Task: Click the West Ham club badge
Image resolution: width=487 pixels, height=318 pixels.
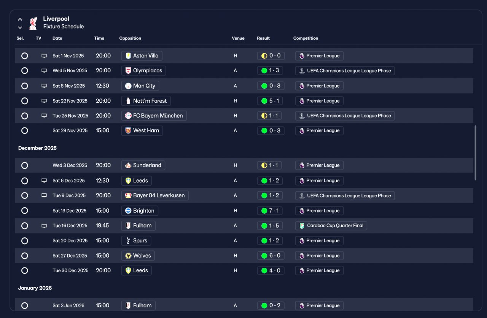Action: 128,130
